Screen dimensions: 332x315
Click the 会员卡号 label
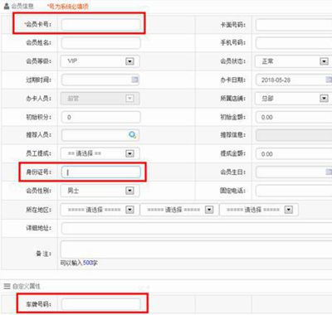pos(37,24)
